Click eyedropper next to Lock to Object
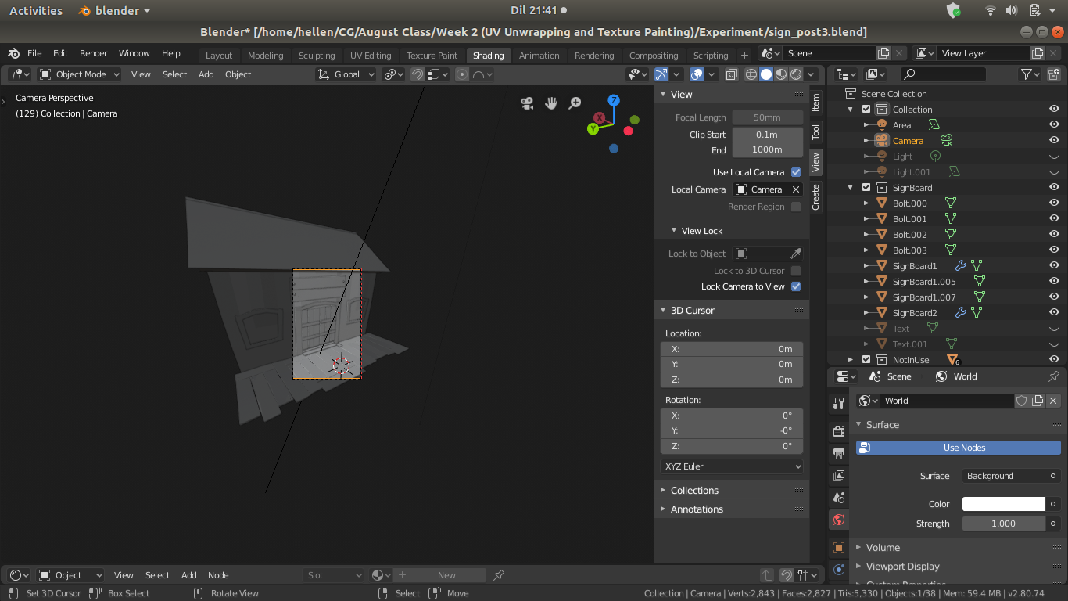The image size is (1068, 601). pos(796,254)
